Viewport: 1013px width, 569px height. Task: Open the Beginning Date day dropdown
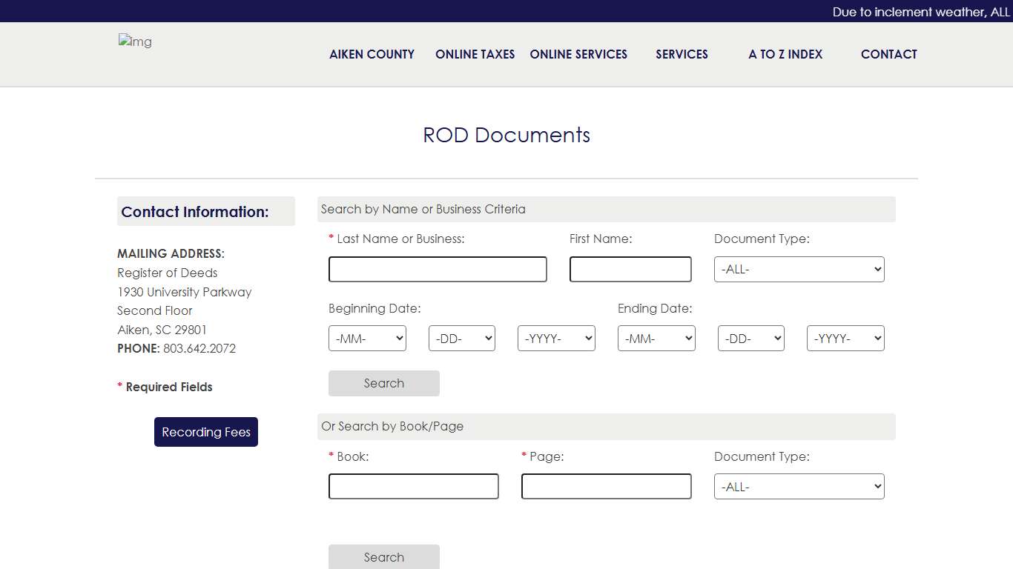(461, 338)
